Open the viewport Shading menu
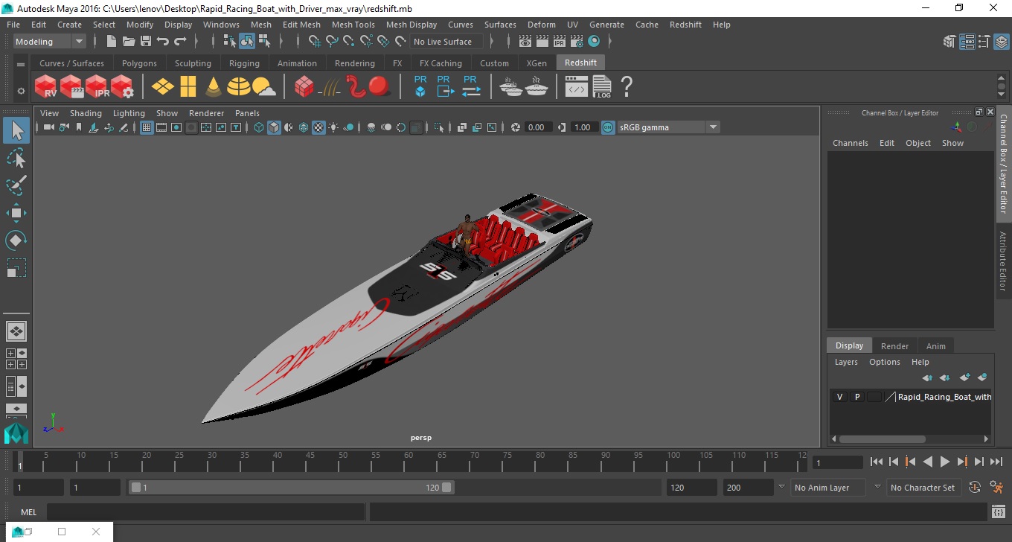This screenshot has height=542, width=1012. (x=86, y=113)
